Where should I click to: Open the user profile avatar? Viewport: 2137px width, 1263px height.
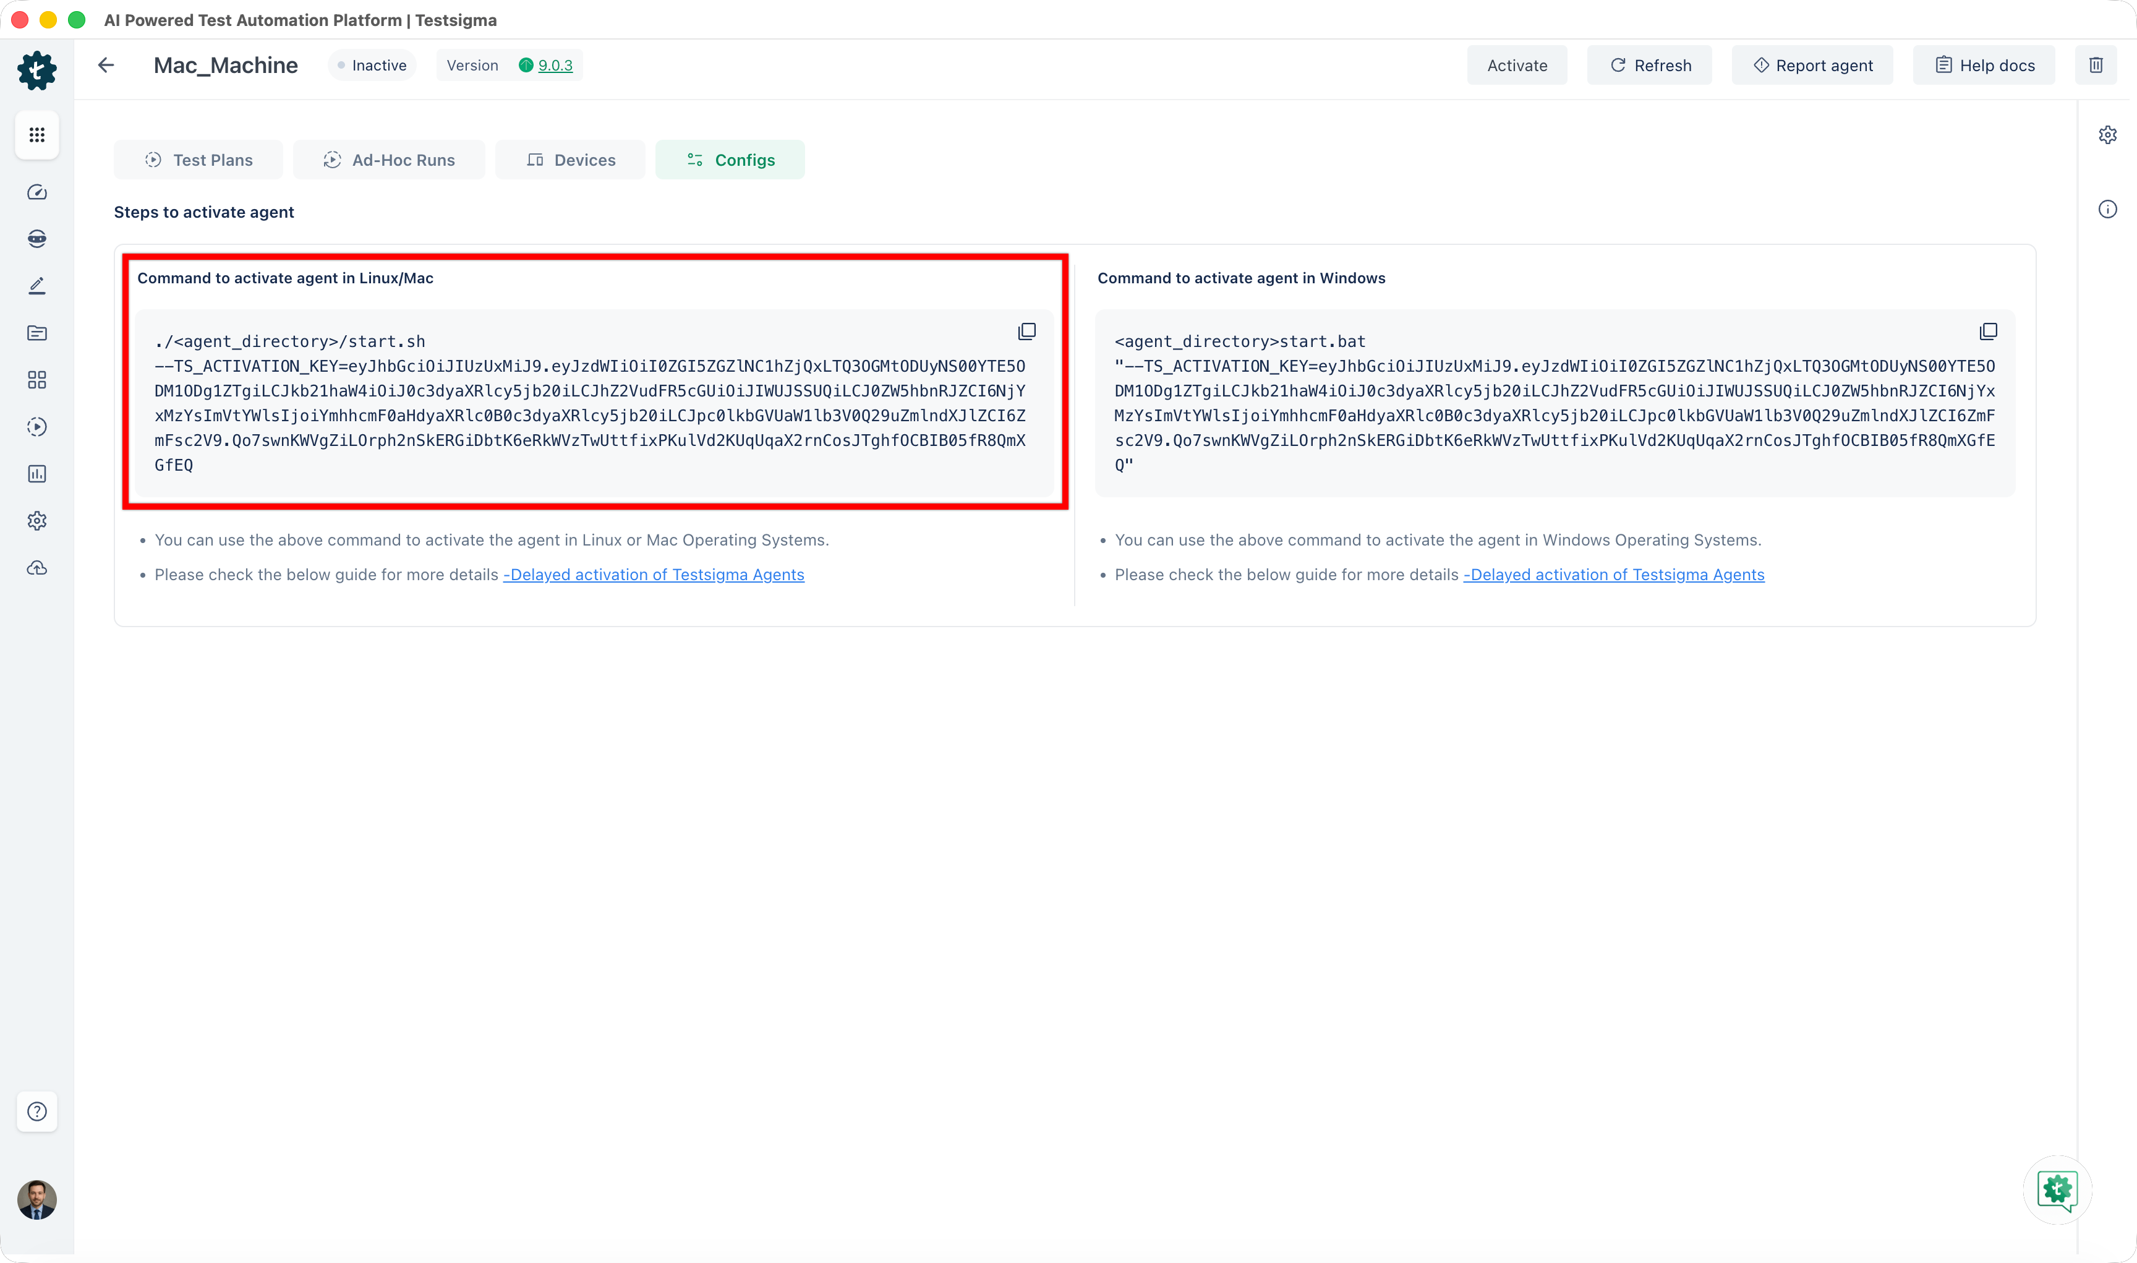click(36, 1199)
